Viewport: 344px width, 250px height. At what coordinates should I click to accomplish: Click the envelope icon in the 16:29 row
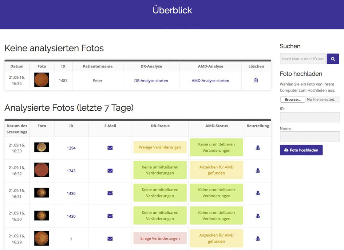110,238
